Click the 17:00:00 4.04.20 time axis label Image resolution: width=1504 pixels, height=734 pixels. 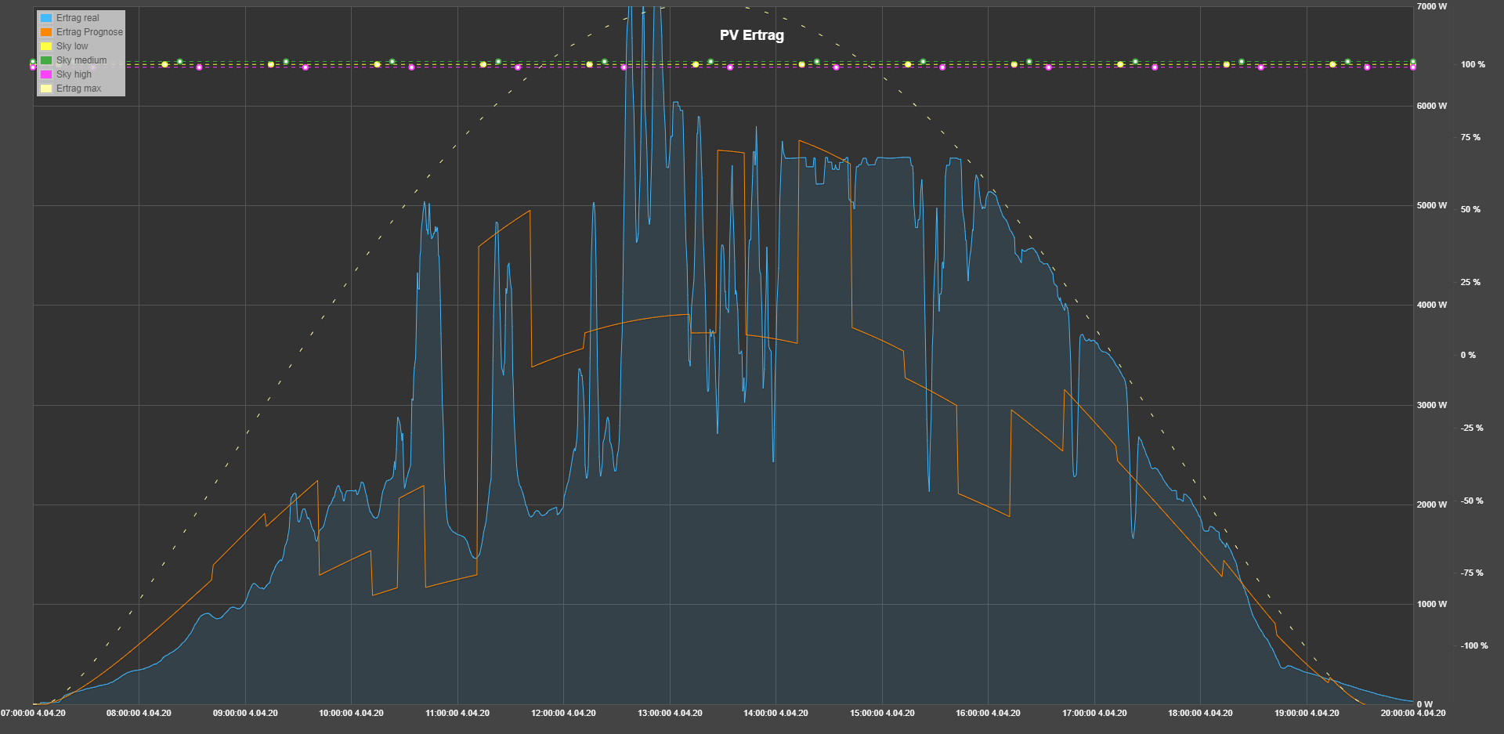[x=1094, y=713]
